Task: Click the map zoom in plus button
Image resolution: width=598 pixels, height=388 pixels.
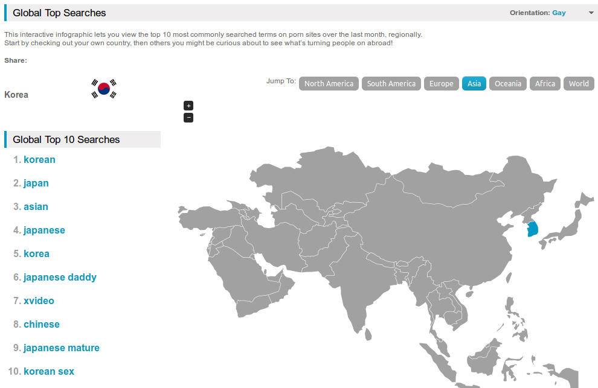Action: pos(188,106)
